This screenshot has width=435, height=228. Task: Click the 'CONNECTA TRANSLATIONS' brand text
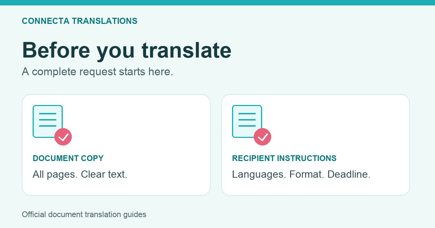pos(80,21)
